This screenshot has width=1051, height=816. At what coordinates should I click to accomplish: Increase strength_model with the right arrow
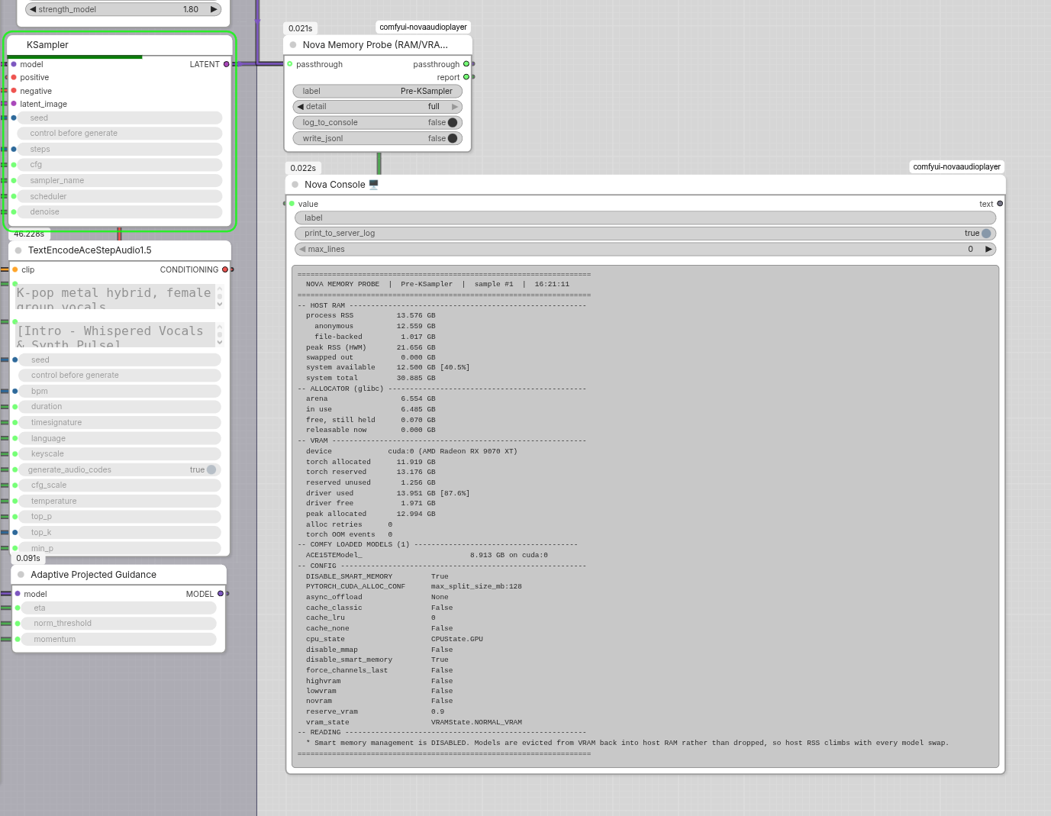[214, 9]
